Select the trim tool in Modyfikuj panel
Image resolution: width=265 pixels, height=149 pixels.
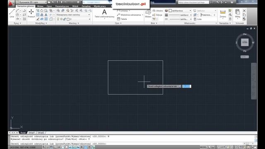pos(51,15)
